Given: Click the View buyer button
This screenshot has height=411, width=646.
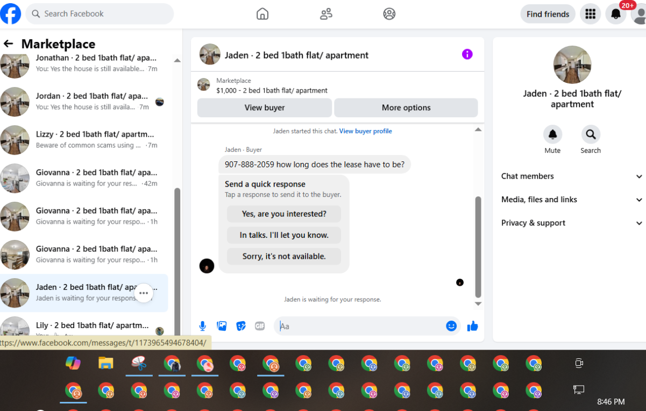Looking at the screenshot, I should (265, 108).
